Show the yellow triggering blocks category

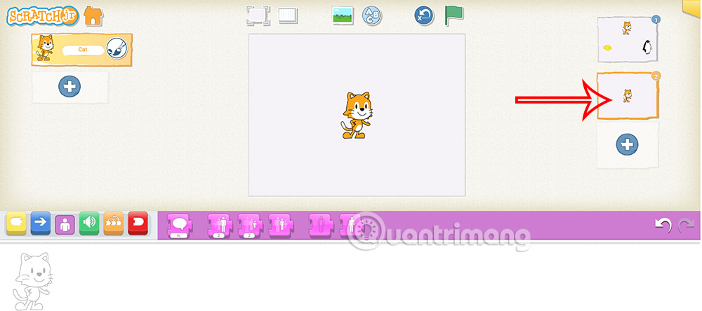tap(16, 224)
